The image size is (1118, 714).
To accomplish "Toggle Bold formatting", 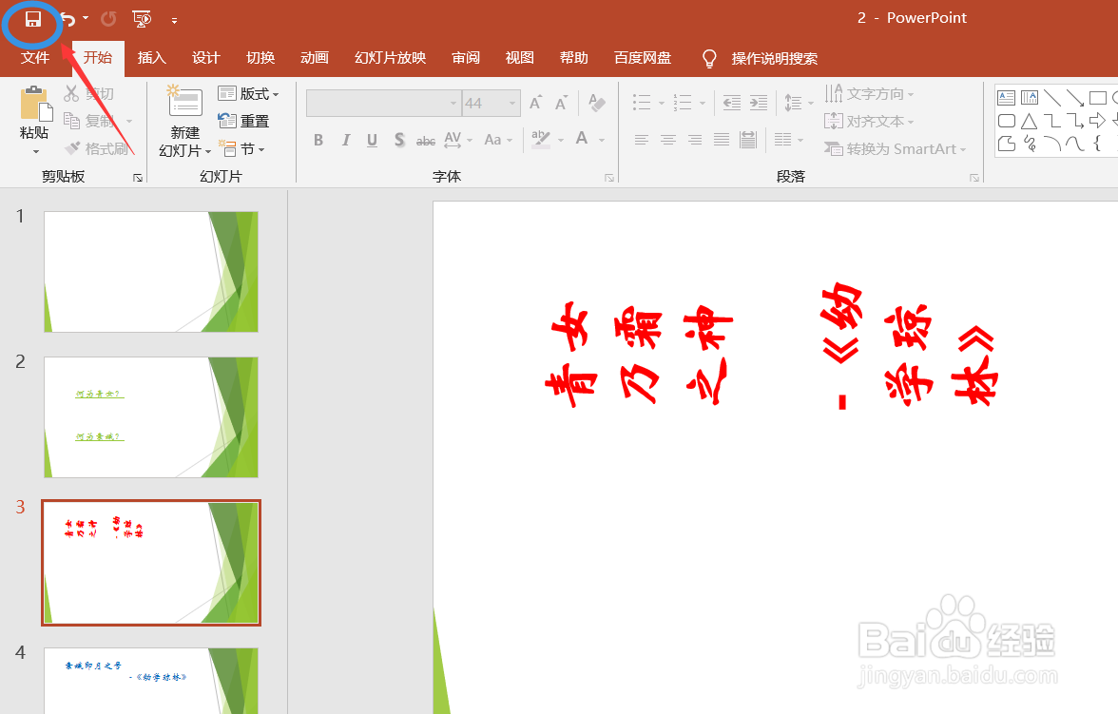I will pyautogui.click(x=318, y=140).
